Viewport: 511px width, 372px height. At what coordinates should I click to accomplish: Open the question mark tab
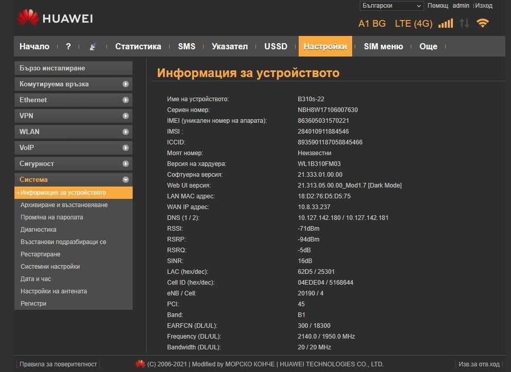coord(68,47)
